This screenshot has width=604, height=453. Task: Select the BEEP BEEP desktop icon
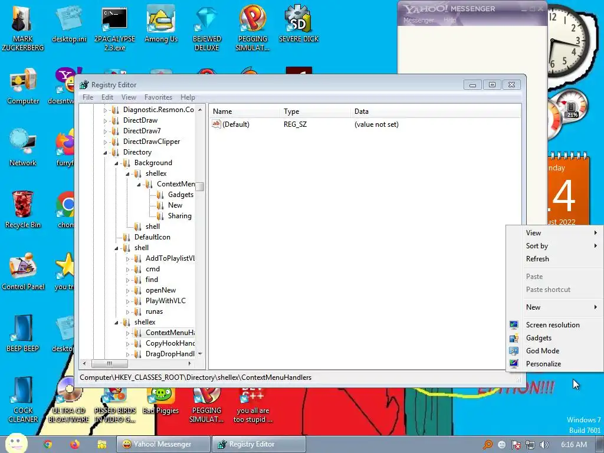coord(23,334)
